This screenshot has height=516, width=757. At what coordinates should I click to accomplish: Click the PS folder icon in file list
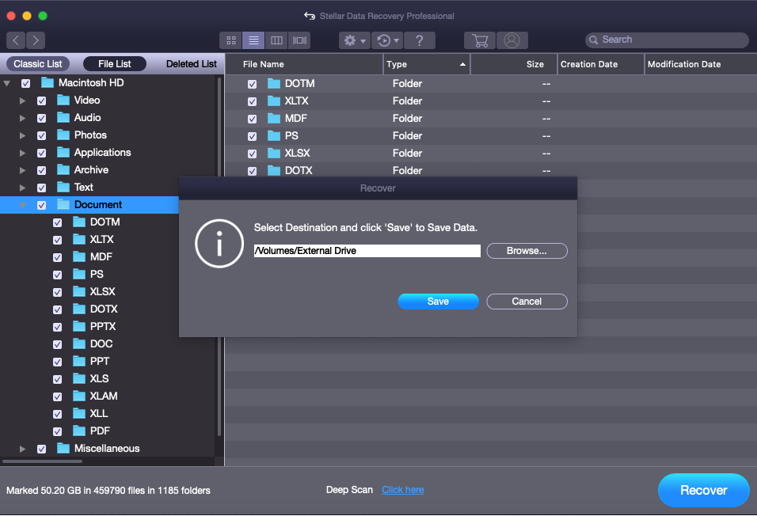coord(274,135)
